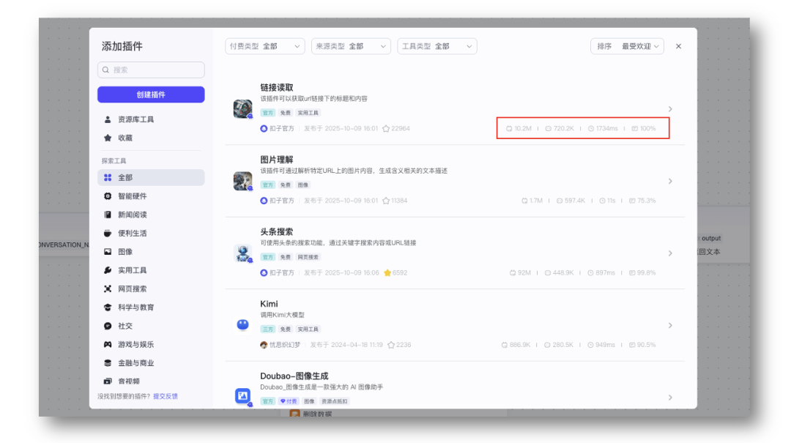Click the 10.2M usage count on 链接读取
This screenshot has width=791, height=443.
tap(519, 129)
